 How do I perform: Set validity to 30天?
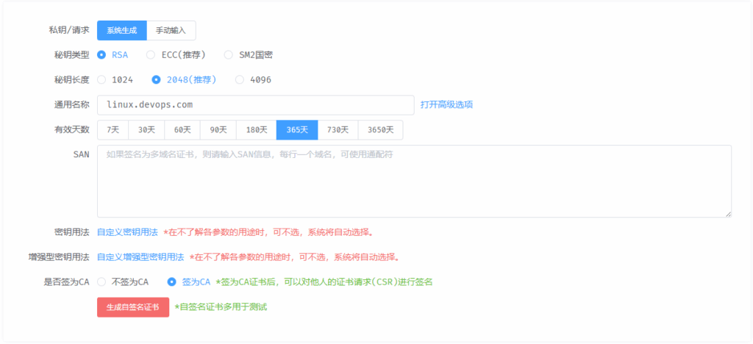pos(146,129)
